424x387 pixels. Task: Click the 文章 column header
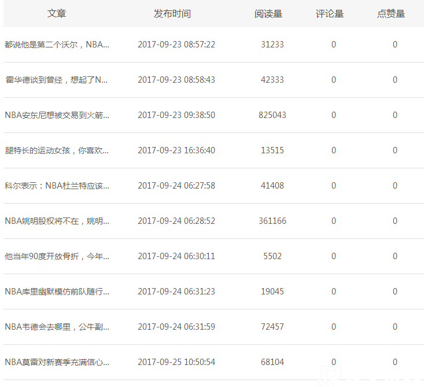click(57, 13)
